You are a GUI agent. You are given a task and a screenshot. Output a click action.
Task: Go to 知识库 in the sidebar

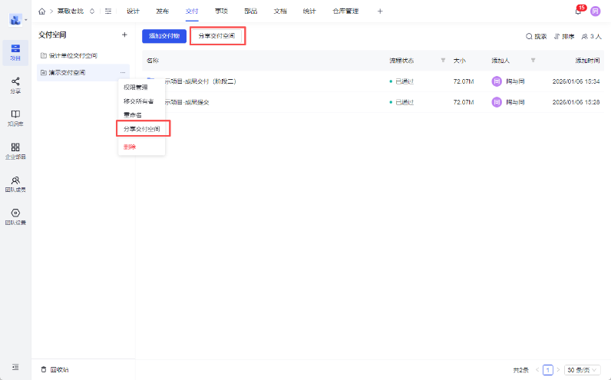point(15,117)
